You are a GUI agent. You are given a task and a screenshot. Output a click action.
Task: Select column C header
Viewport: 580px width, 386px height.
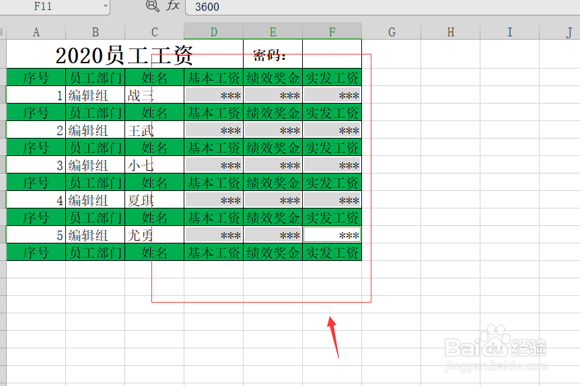point(155,32)
